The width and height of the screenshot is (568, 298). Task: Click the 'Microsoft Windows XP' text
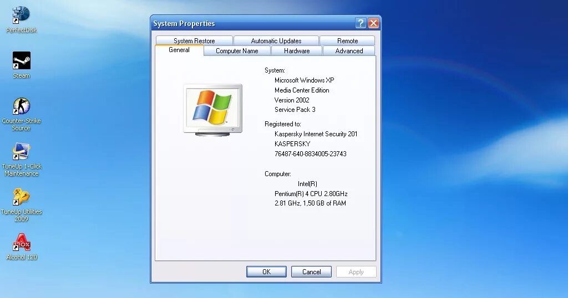305,80
